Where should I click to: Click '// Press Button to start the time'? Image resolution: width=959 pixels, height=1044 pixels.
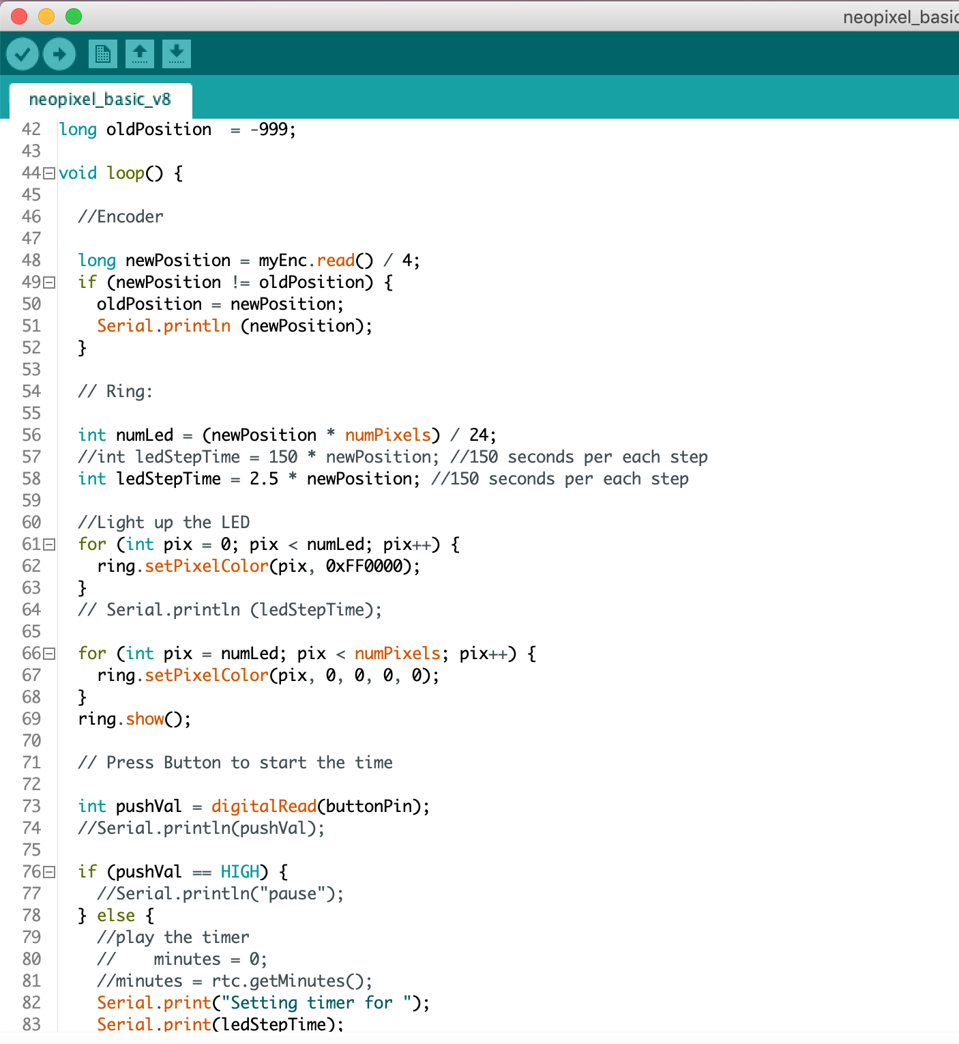click(235, 763)
